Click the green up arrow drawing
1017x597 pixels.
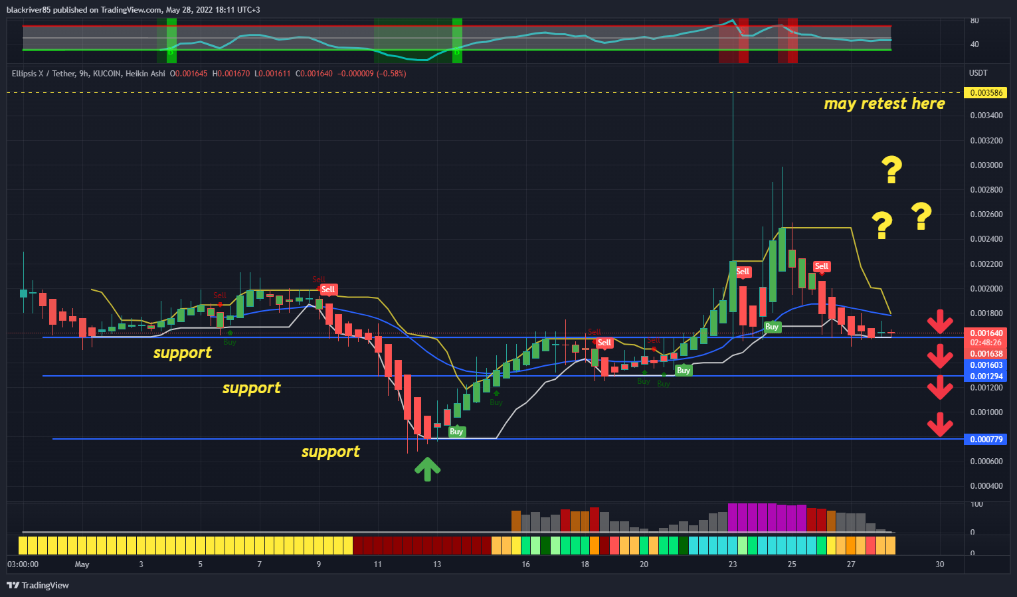(427, 469)
